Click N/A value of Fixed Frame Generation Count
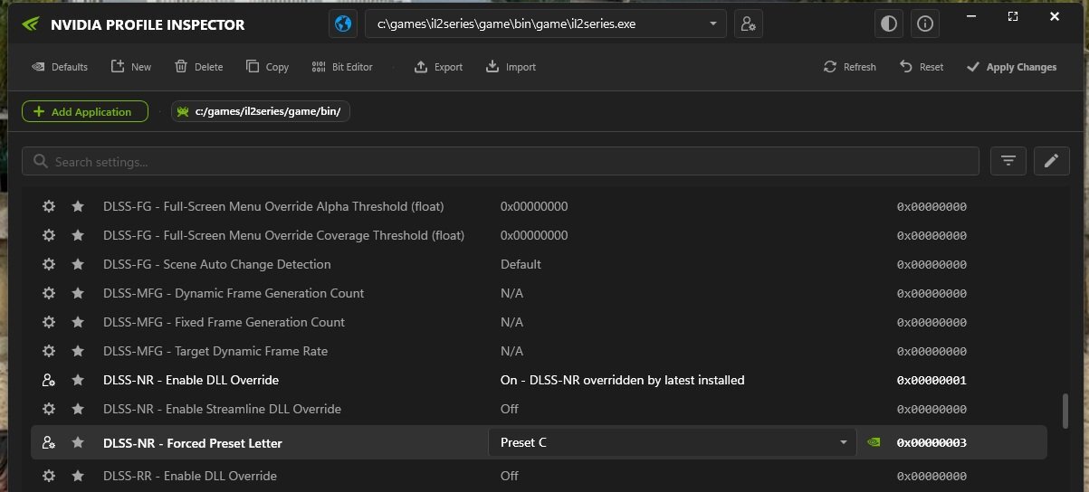The image size is (1089, 492). [x=511, y=322]
